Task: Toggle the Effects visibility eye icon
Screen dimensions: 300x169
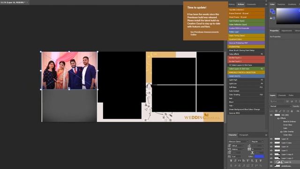Action: (x=278, y=118)
